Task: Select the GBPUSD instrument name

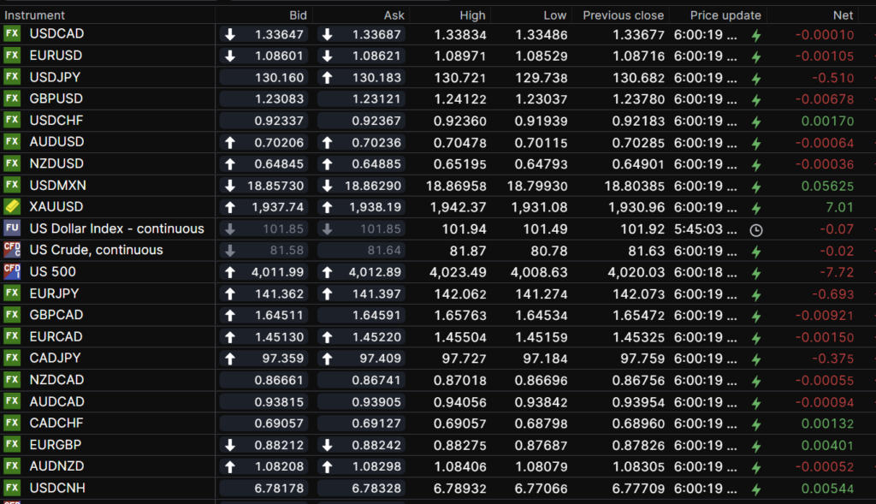Action: coord(56,98)
